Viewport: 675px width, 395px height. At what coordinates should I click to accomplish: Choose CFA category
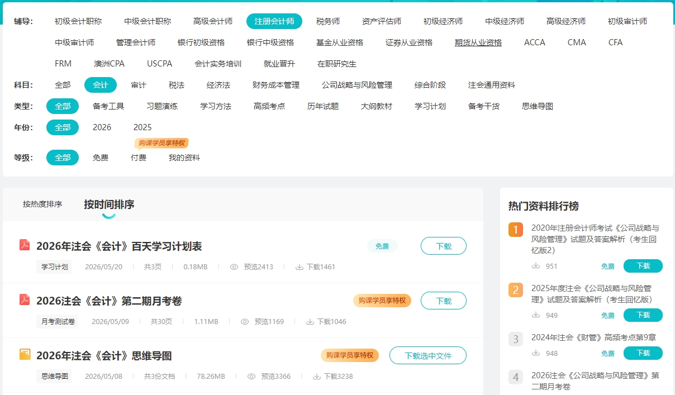[615, 42]
